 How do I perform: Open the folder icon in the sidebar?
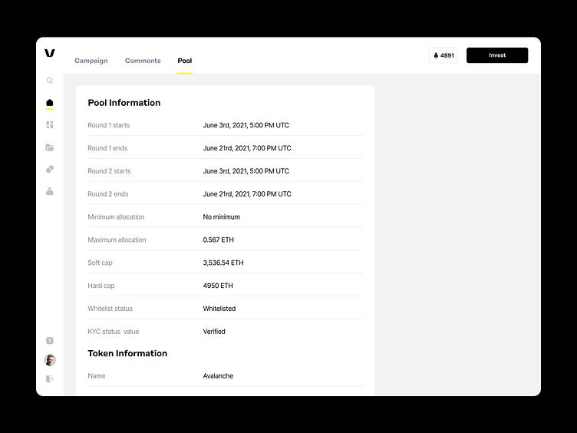tap(50, 147)
